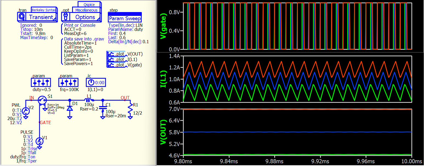This screenshot has width=424, height=166.
Task: Open the Berkeley Syntax tab
Action: 44,10
